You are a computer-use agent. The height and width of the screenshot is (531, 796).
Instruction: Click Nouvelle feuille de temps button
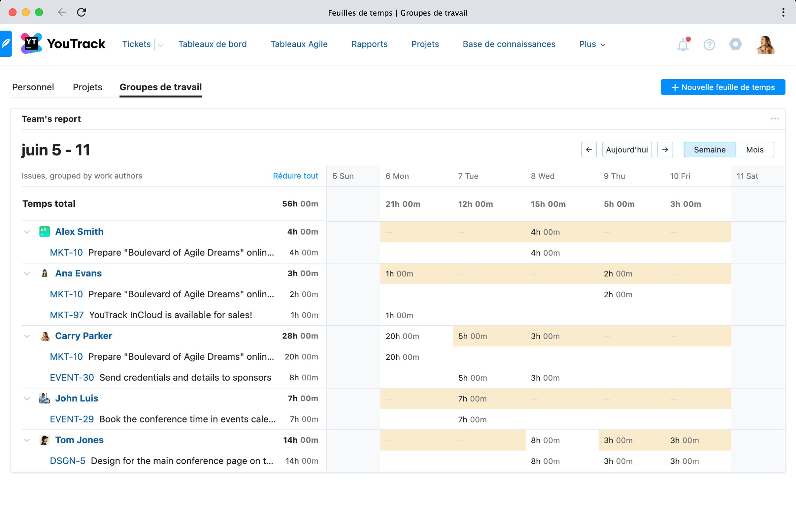coord(723,87)
